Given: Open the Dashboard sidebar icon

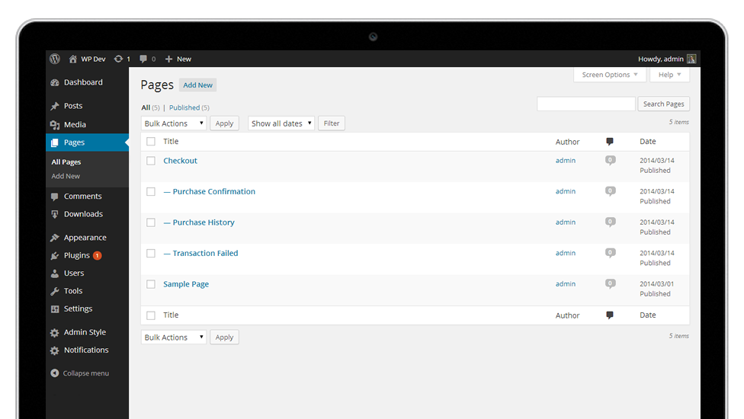Looking at the screenshot, I should click(55, 82).
